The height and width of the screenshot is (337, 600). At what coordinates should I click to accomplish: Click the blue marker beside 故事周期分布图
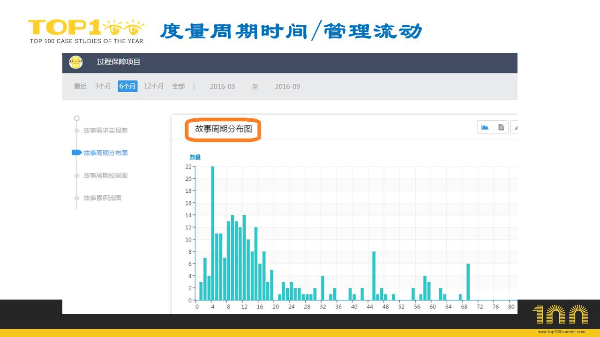click(x=77, y=153)
